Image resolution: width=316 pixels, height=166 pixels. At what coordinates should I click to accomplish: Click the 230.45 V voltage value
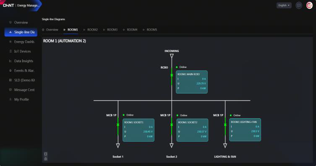click(148, 132)
